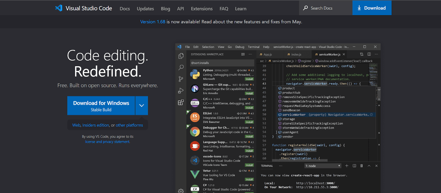
Task: Click the Search Docs input field
Action: point(326,8)
